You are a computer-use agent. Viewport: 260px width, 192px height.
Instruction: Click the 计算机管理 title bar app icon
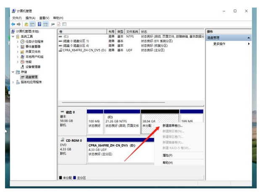click(x=14, y=11)
